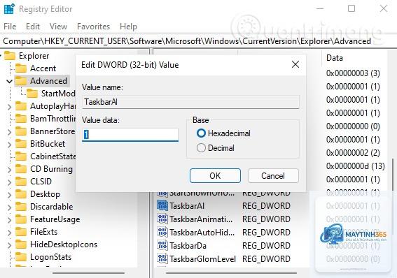The image size is (397, 278).
Task: Click the Explorer folder icon
Action: (x=10, y=56)
